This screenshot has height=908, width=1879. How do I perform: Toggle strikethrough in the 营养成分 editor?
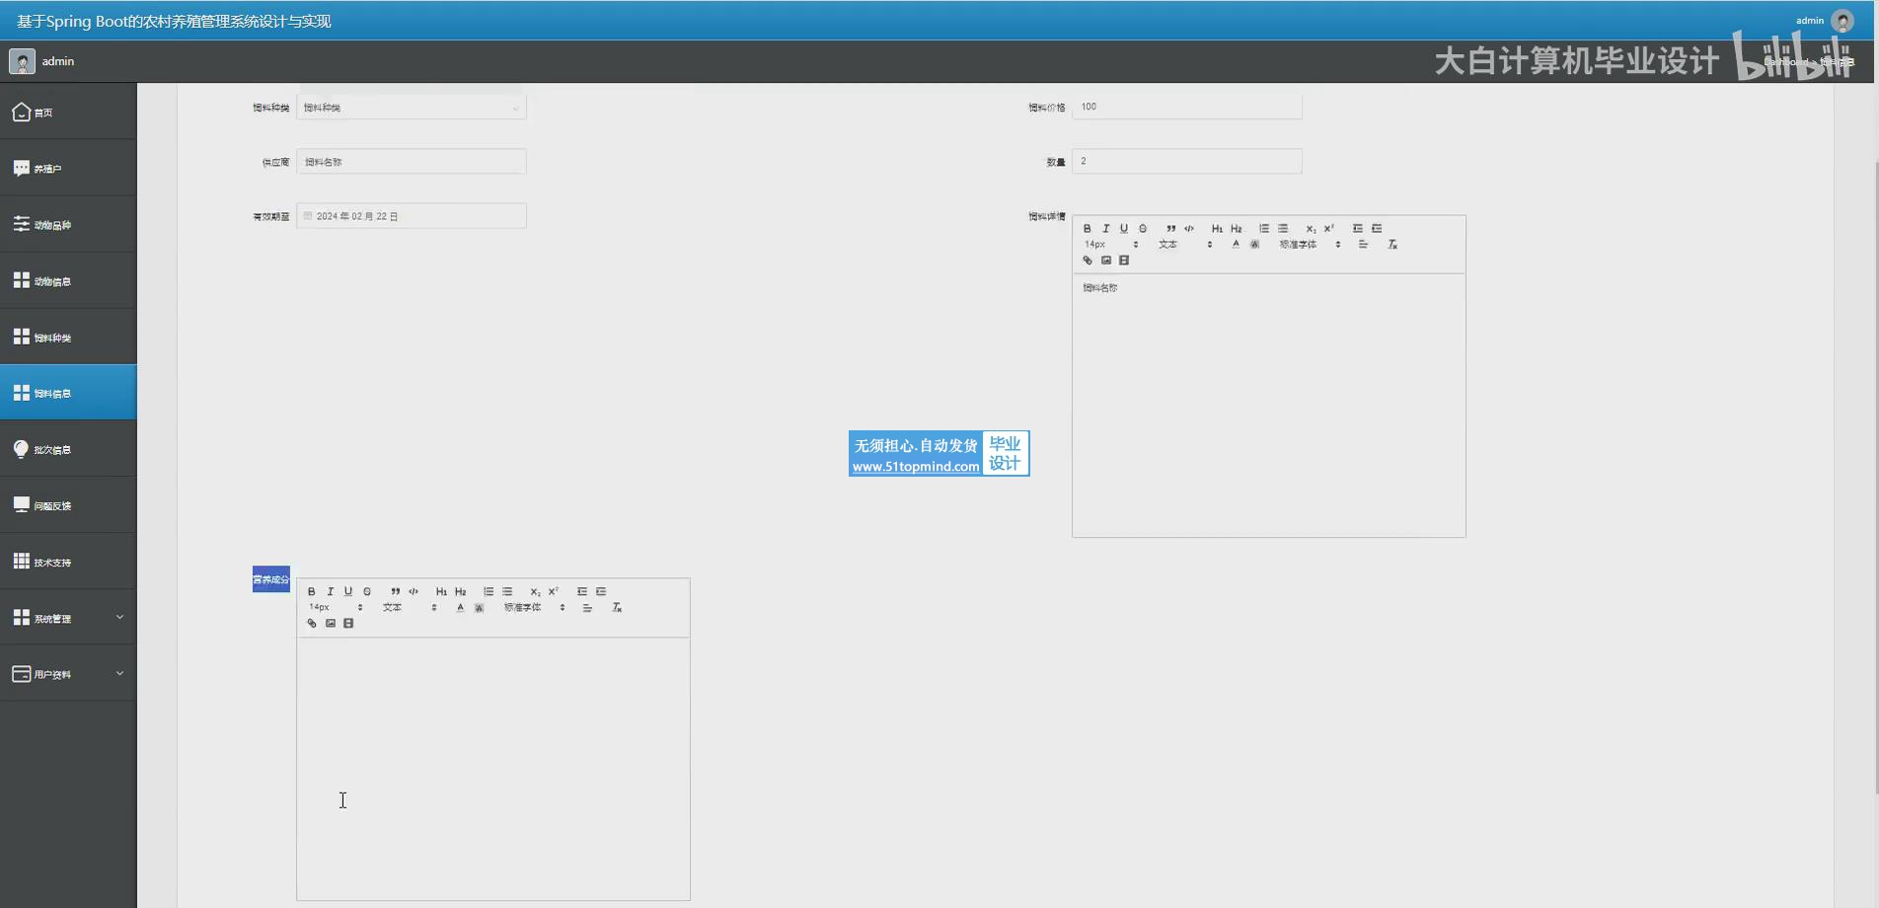tap(367, 592)
